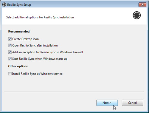
Task: Click the 'Select additional options' header text
Action: 40,17
